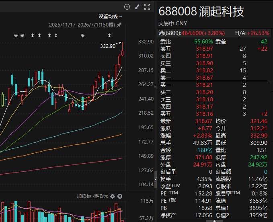This screenshot has width=273, height=222.
Task: Click the 115万 volume axis label
Action: point(147,201)
